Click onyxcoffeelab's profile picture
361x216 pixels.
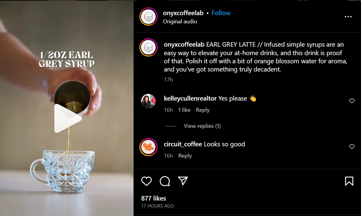point(148,17)
